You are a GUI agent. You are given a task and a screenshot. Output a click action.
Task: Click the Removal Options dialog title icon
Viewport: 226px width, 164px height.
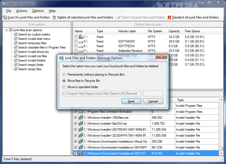(x=61, y=58)
